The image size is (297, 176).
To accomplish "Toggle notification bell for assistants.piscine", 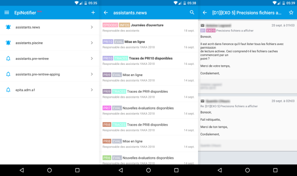I will click(8, 43).
